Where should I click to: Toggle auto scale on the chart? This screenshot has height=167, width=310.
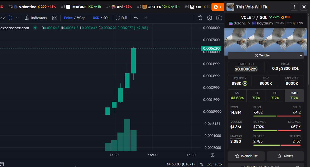click(x=218, y=164)
